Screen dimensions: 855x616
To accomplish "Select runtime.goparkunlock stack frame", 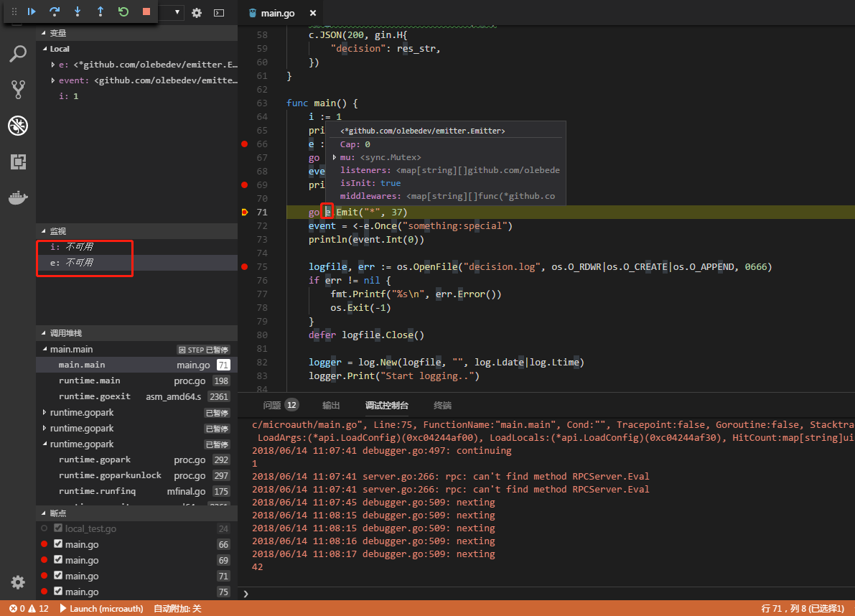I will 137,475.
